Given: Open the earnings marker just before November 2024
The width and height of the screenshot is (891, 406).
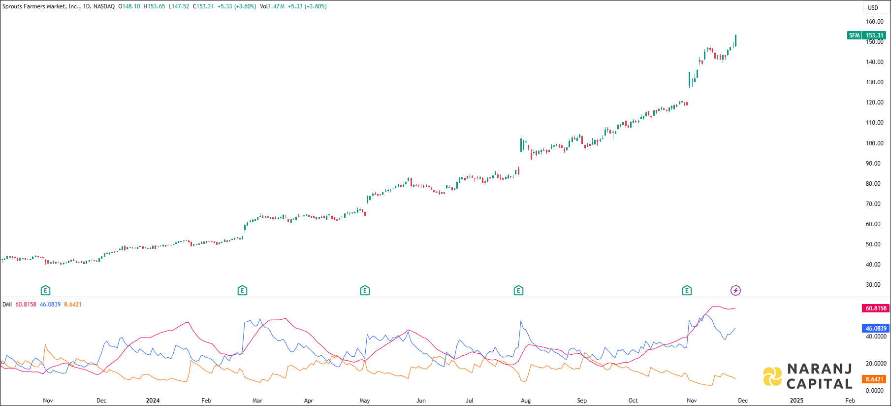Looking at the screenshot, I should 687,290.
